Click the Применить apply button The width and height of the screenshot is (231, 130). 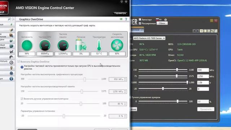click(206, 109)
